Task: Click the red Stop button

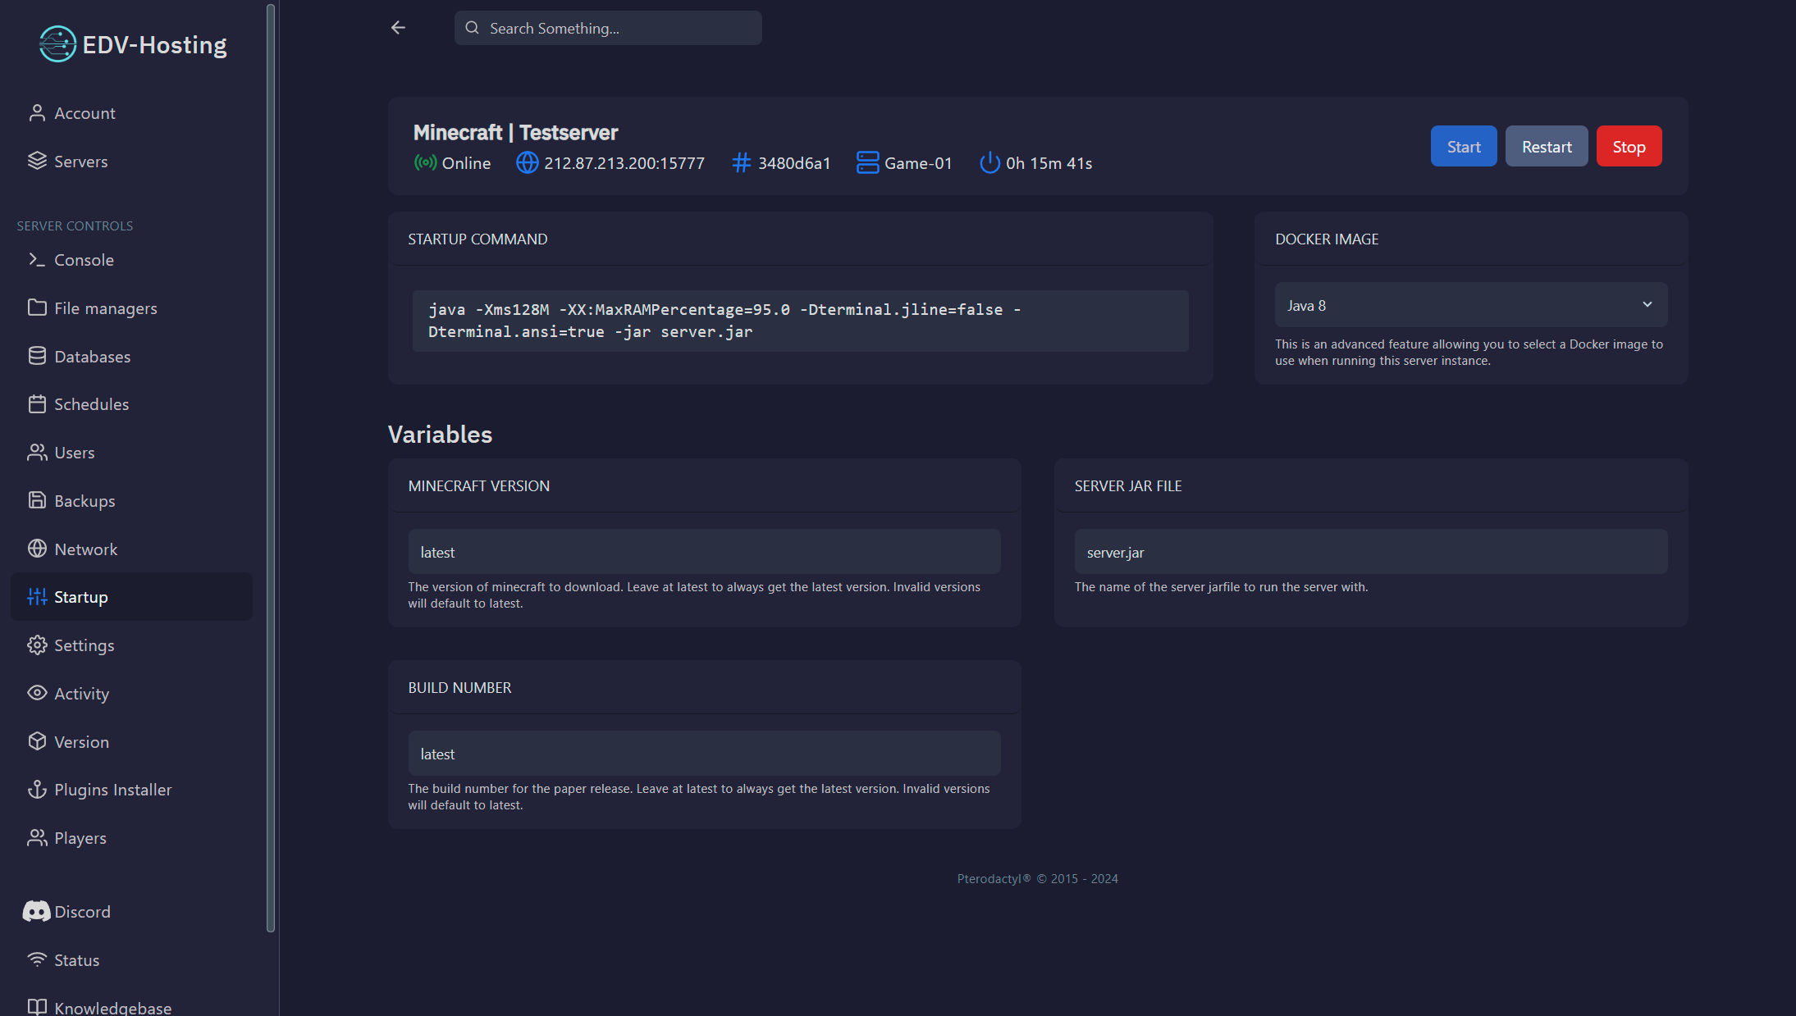Action: pos(1629,146)
